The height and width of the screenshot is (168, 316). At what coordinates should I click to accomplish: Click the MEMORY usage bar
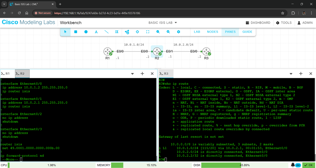point(151,165)
